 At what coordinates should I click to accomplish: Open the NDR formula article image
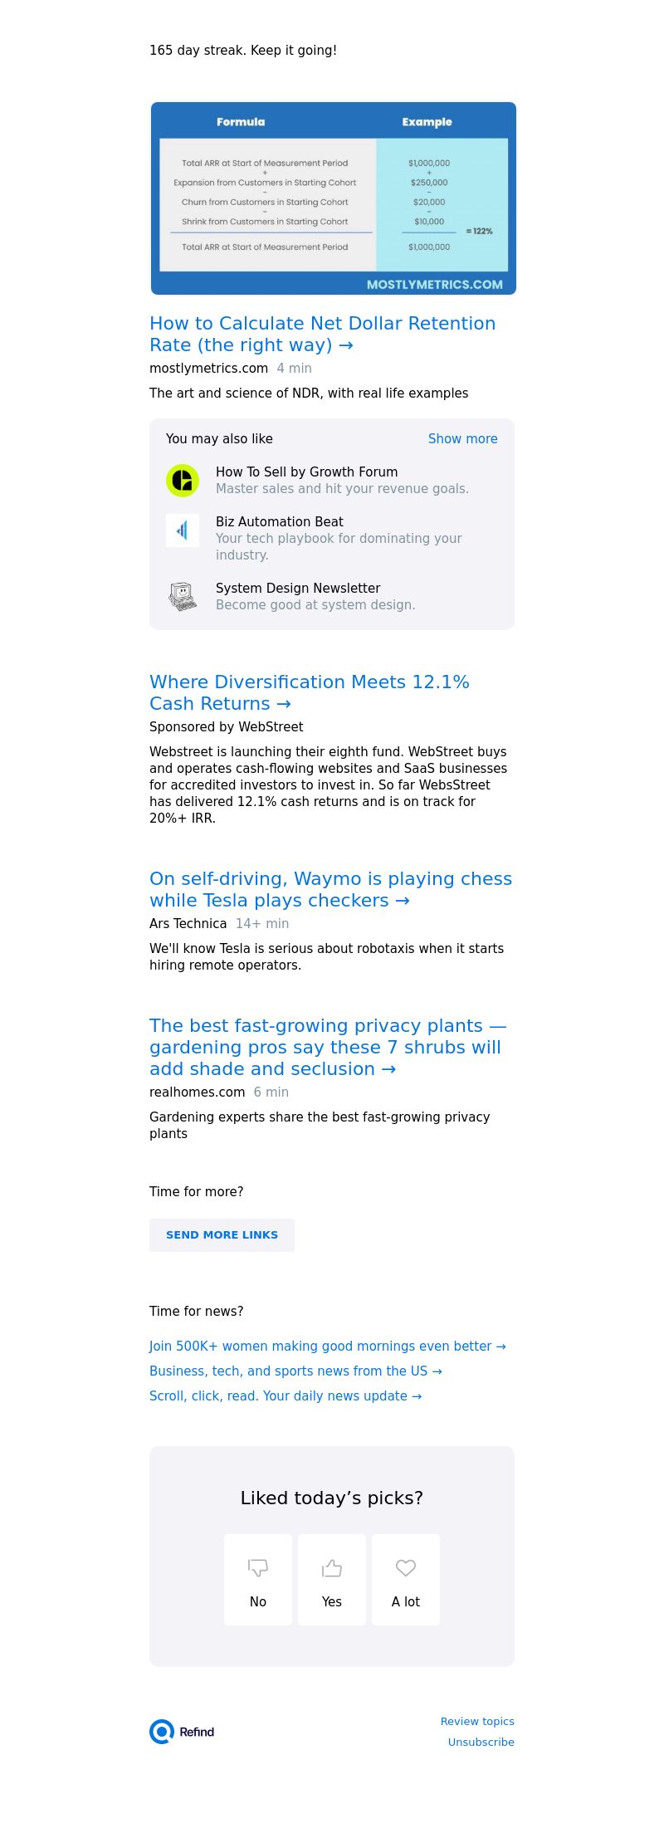pyautogui.click(x=333, y=198)
